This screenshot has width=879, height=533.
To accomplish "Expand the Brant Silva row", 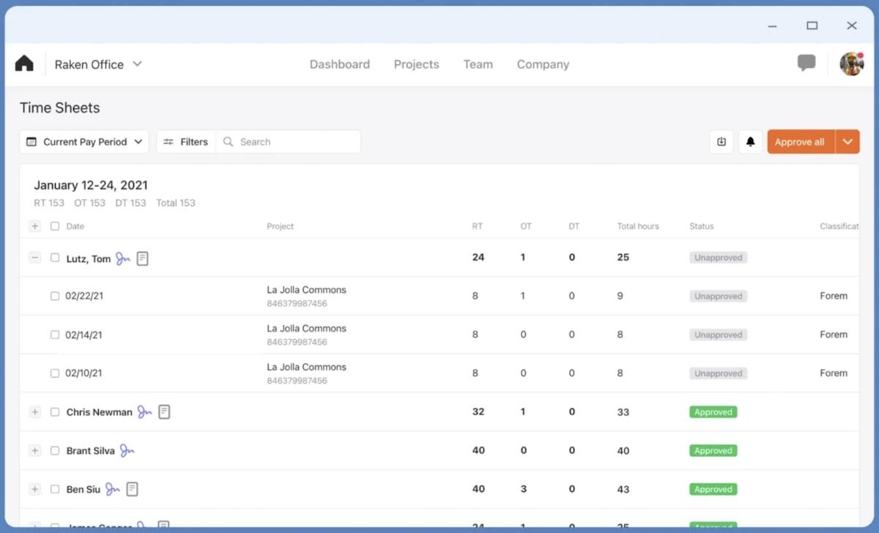I will tap(34, 451).
